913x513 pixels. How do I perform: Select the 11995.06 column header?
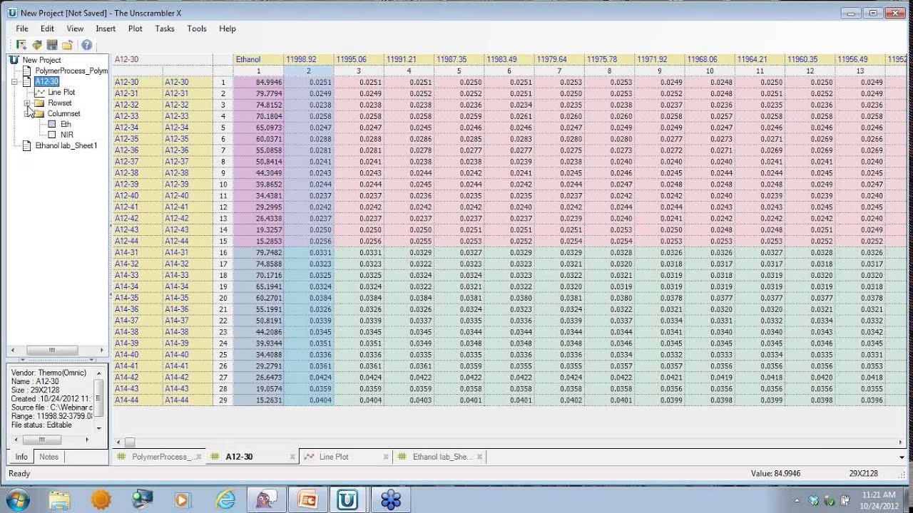click(359, 59)
